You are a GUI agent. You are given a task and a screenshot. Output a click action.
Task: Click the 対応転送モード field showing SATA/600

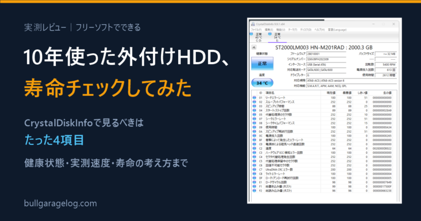[x=326, y=70]
